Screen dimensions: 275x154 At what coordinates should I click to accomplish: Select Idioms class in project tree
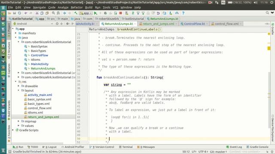point(35,59)
